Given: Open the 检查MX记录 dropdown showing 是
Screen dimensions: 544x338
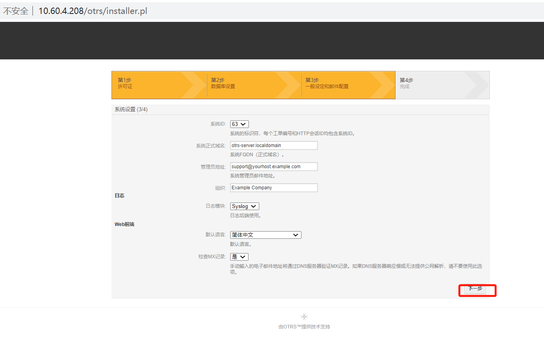Looking at the screenshot, I should coord(239,257).
